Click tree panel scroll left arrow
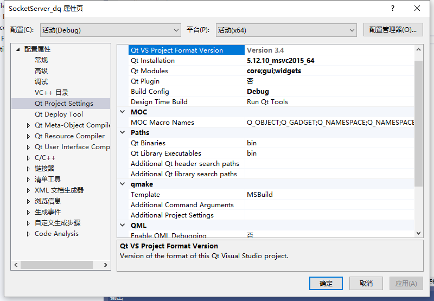Viewport: 434px width, 301px height. [16, 265]
